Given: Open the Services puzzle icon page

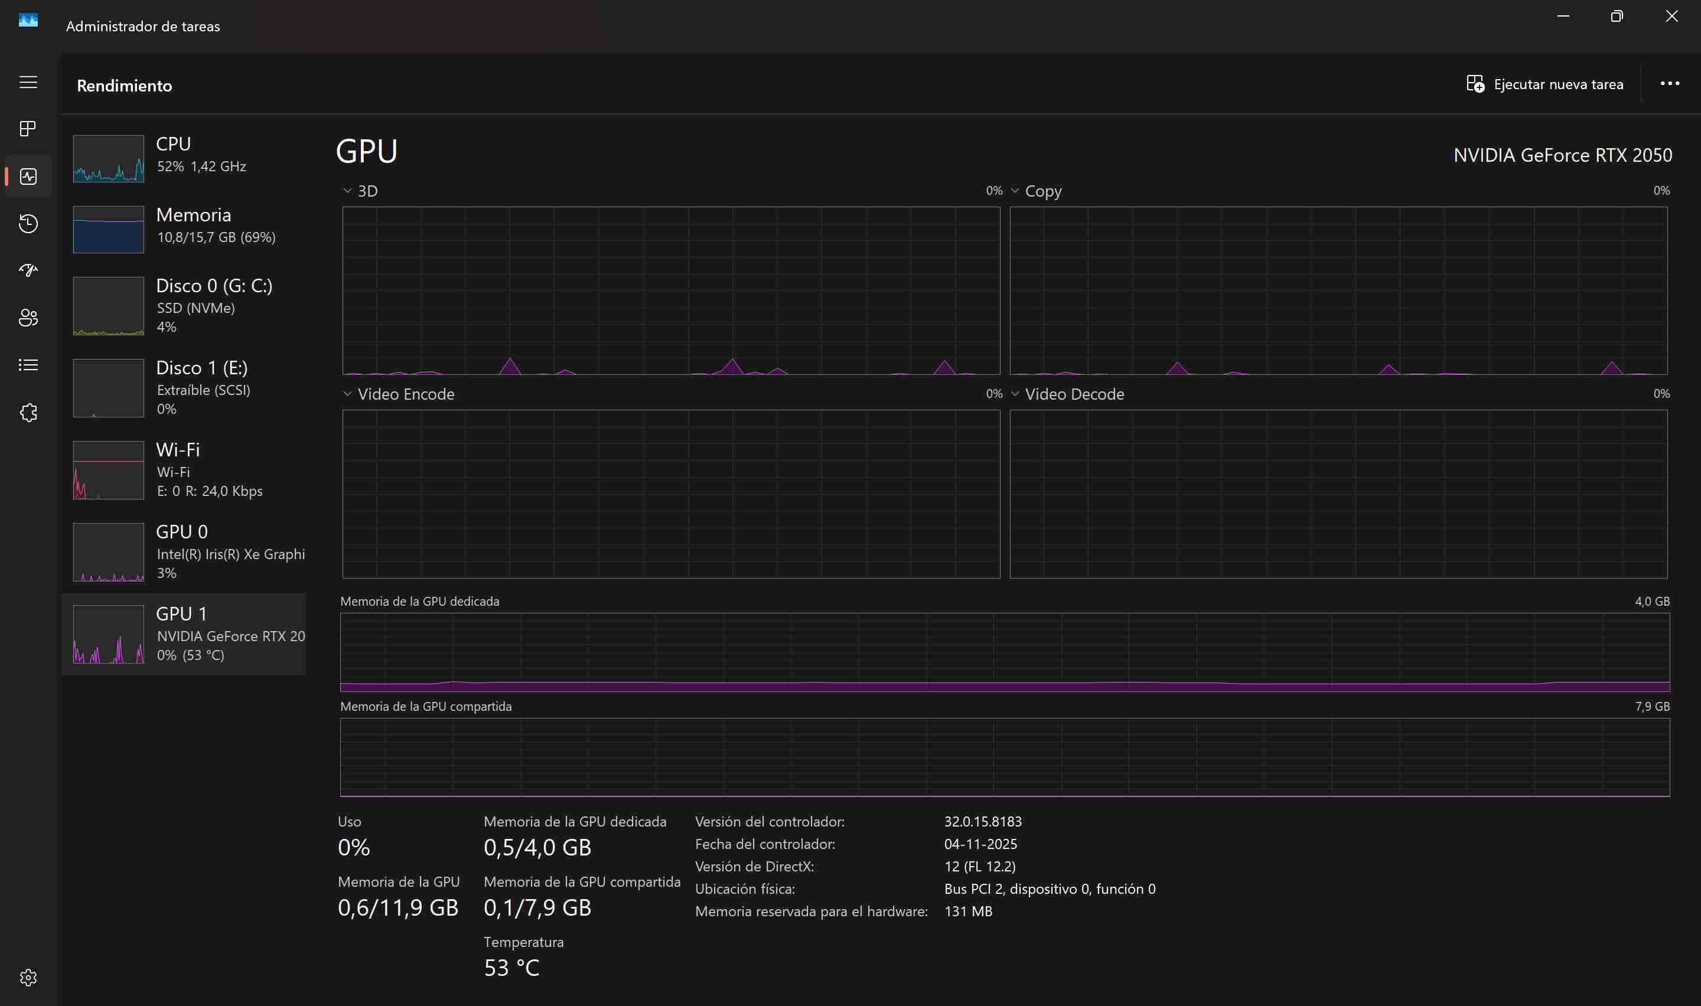Looking at the screenshot, I should 28,412.
